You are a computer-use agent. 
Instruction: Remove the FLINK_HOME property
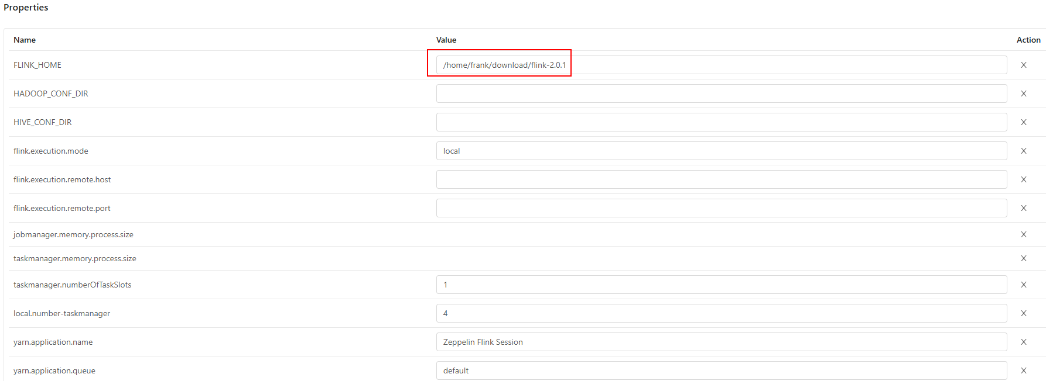(x=1024, y=65)
